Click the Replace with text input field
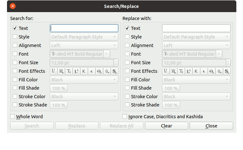Image resolution: width=243 pixels, height=150 pixels. coord(196,28)
